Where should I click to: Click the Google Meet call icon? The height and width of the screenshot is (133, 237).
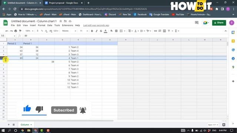tap(206, 23)
